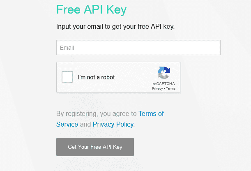Open the Privacy Policy link
251x171 pixels.
click(113, 124)
